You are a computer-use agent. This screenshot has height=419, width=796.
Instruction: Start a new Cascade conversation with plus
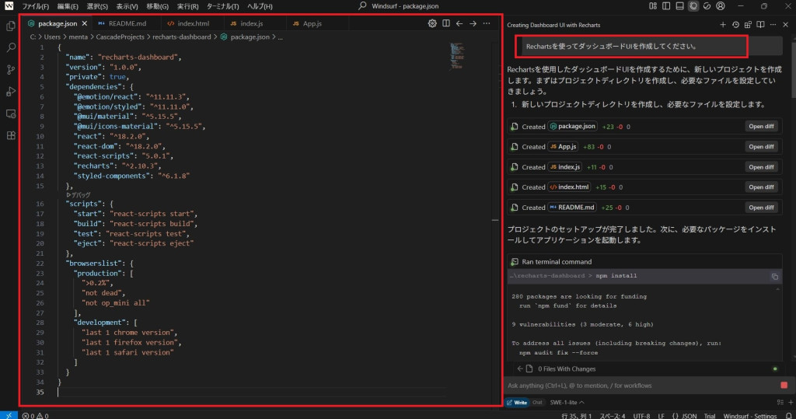tap(723, 24)
